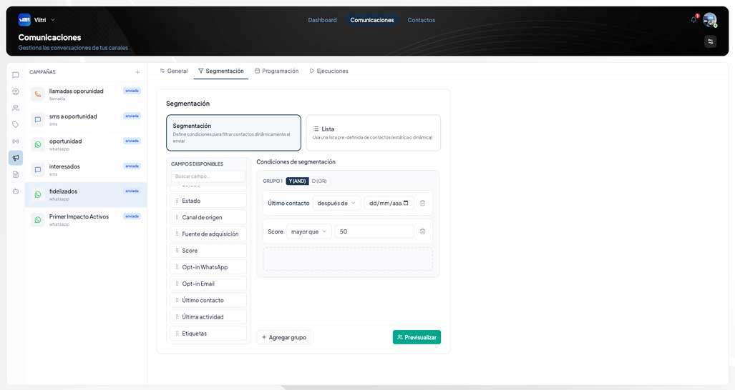This screenshot has height=390, width=735.
Task: Click the Previsualizar button
Action: 417,337
